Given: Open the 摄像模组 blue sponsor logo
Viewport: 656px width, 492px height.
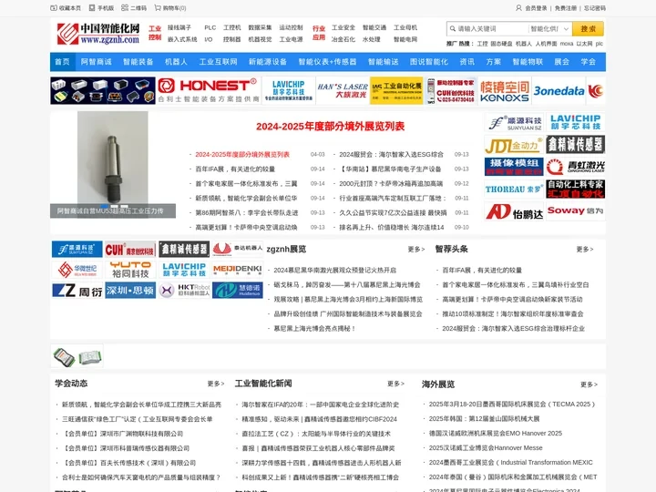Looking at the screenshot, I should click(514, 167).
